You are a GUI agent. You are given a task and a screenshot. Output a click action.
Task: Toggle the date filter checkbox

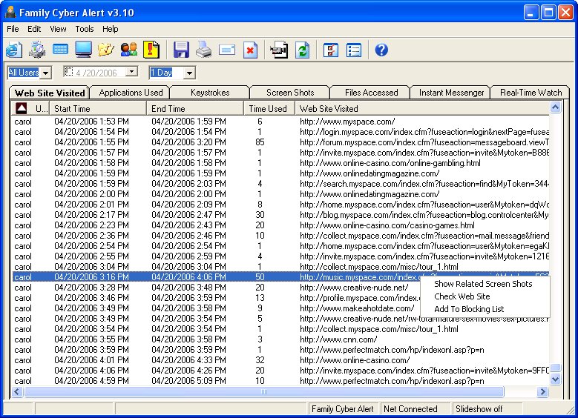(70, 72)
